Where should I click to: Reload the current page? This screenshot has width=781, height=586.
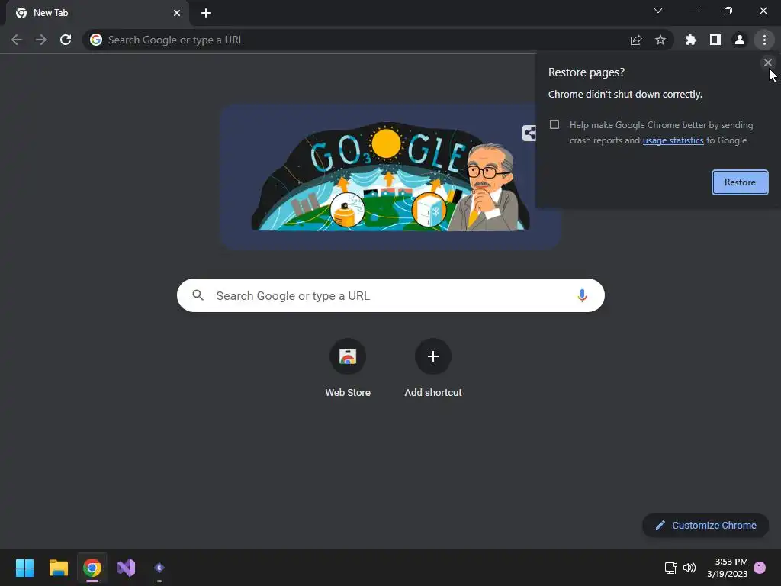pyautogui.click(x=66, y=40)
